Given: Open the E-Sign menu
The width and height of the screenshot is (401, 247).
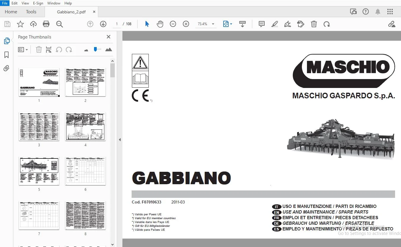Looking at the screenshot, I should [x=38, y=3].
